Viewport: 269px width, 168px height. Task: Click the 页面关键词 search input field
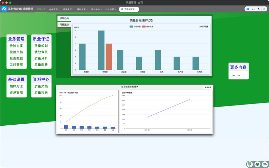(131, 9)
